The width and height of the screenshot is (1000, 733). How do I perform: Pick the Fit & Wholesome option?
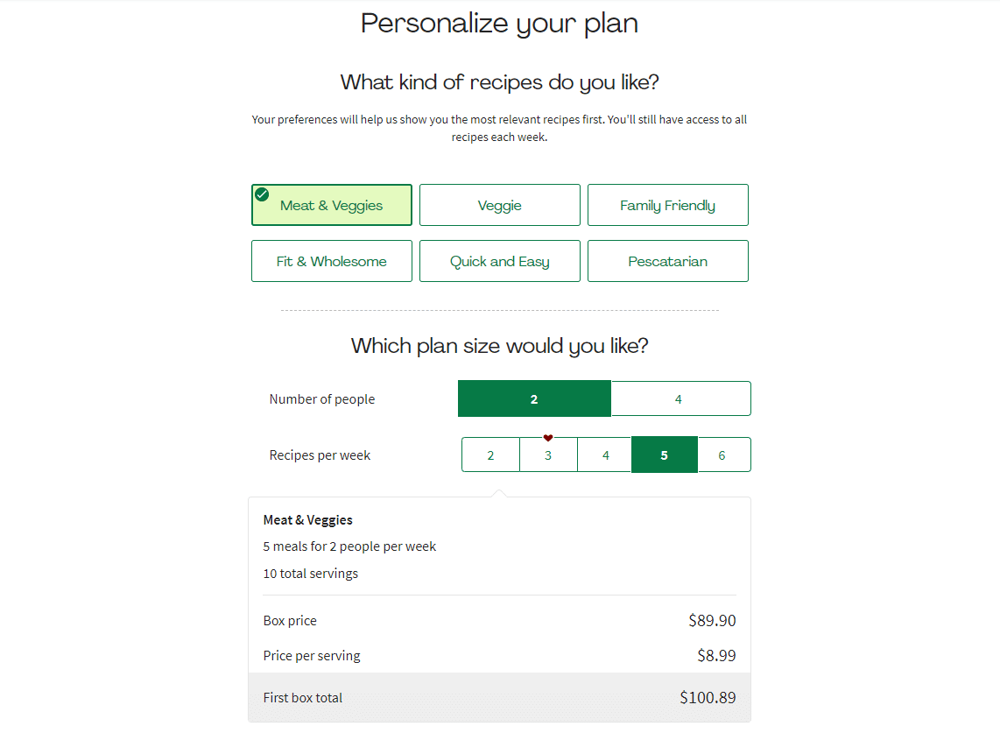331,261
